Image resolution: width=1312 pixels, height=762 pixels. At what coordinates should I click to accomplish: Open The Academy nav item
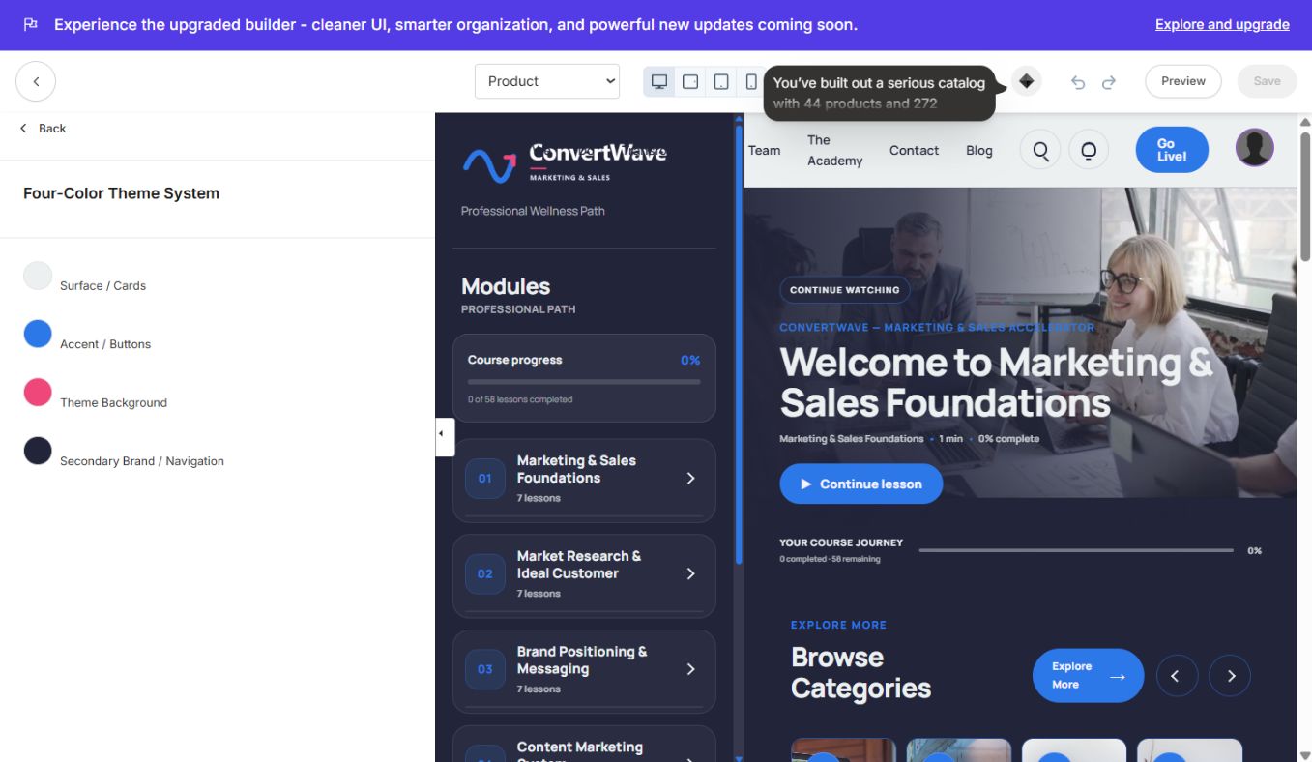pyautogui.click(x=834, y=150)
